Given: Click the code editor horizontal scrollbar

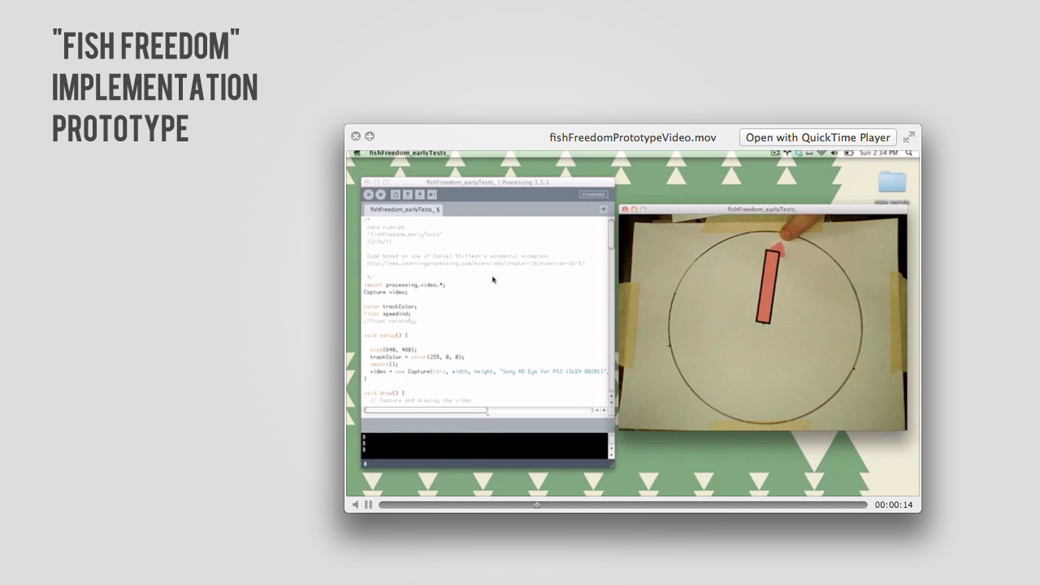Looking at the screenshot, I should coord(425,410).
